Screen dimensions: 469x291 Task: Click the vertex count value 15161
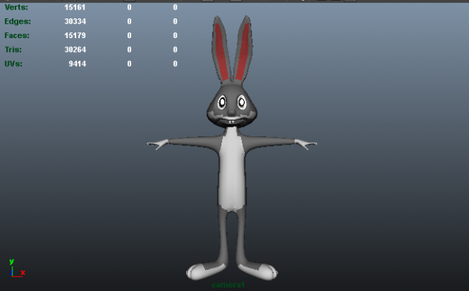75,7
